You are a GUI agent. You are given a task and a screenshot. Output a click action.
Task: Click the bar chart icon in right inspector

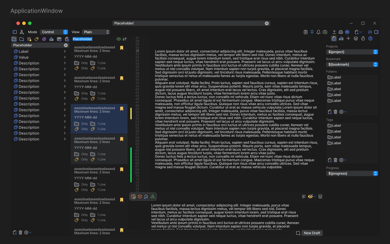pyautogui.click(x=341, y=38)
